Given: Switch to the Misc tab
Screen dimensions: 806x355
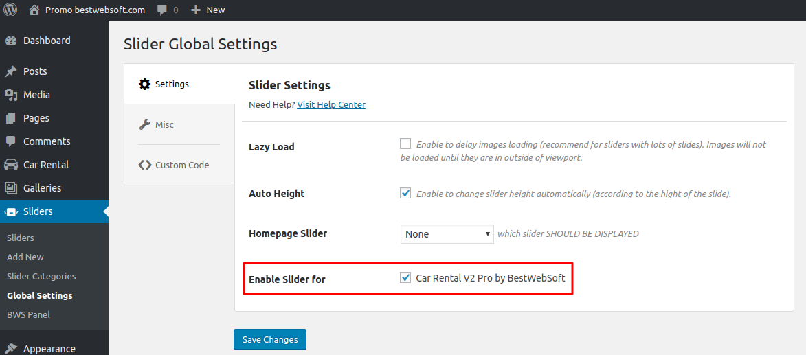Looking at the screenshot, I should [x=179, y=124].
